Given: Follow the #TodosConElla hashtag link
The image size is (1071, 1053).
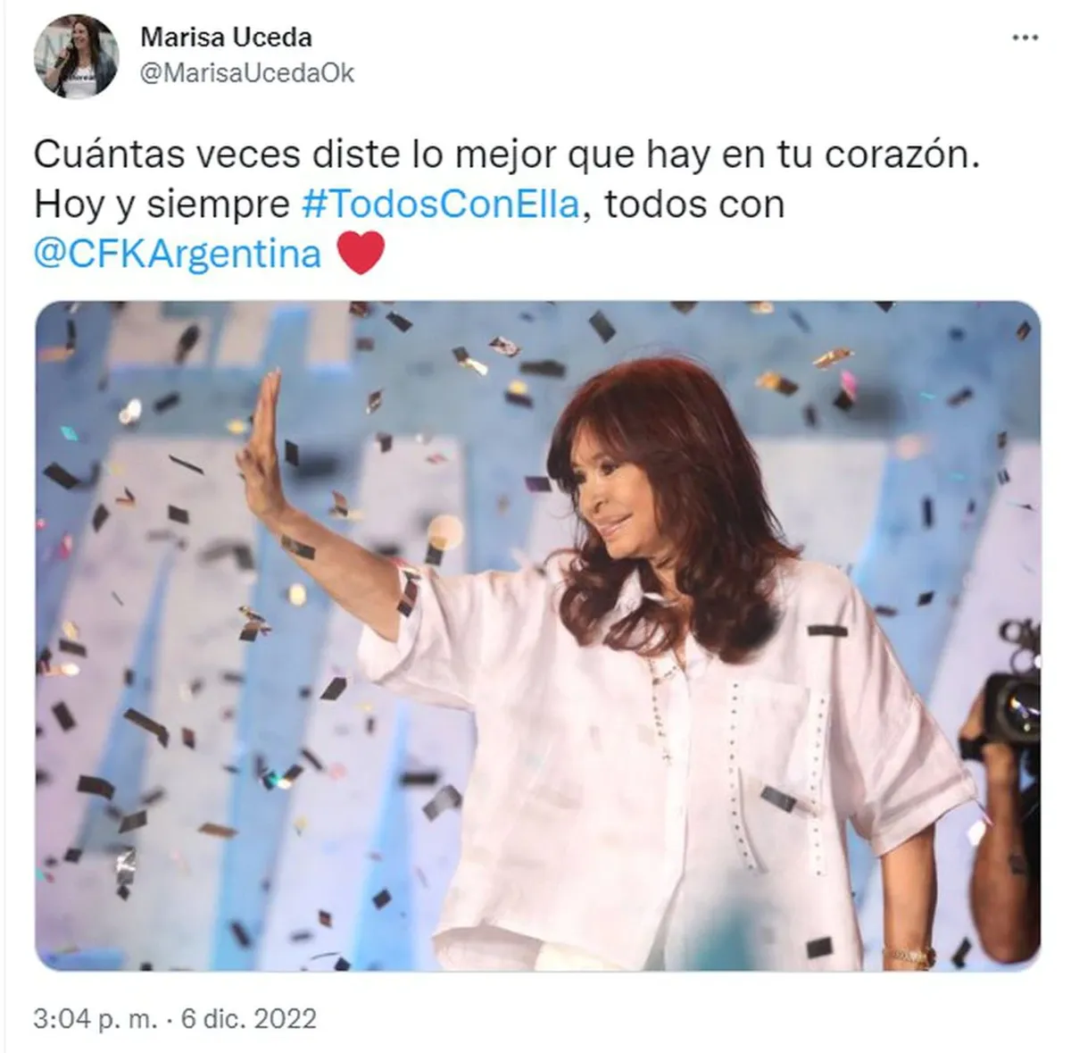Looking at the screenshot, I should [x=441, y=205].
